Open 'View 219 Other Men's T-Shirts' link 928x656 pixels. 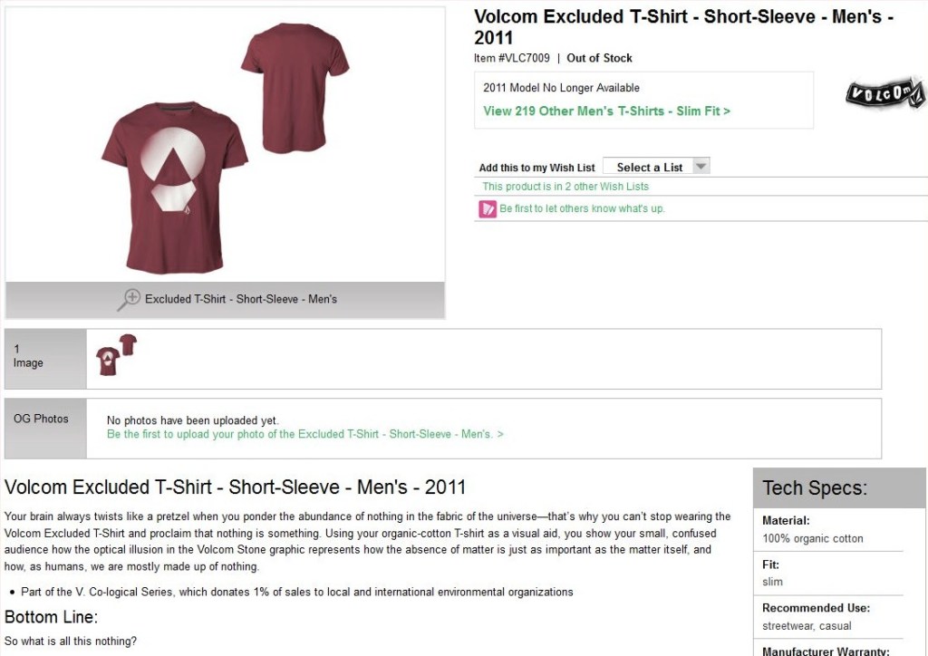tap(606, 111)
